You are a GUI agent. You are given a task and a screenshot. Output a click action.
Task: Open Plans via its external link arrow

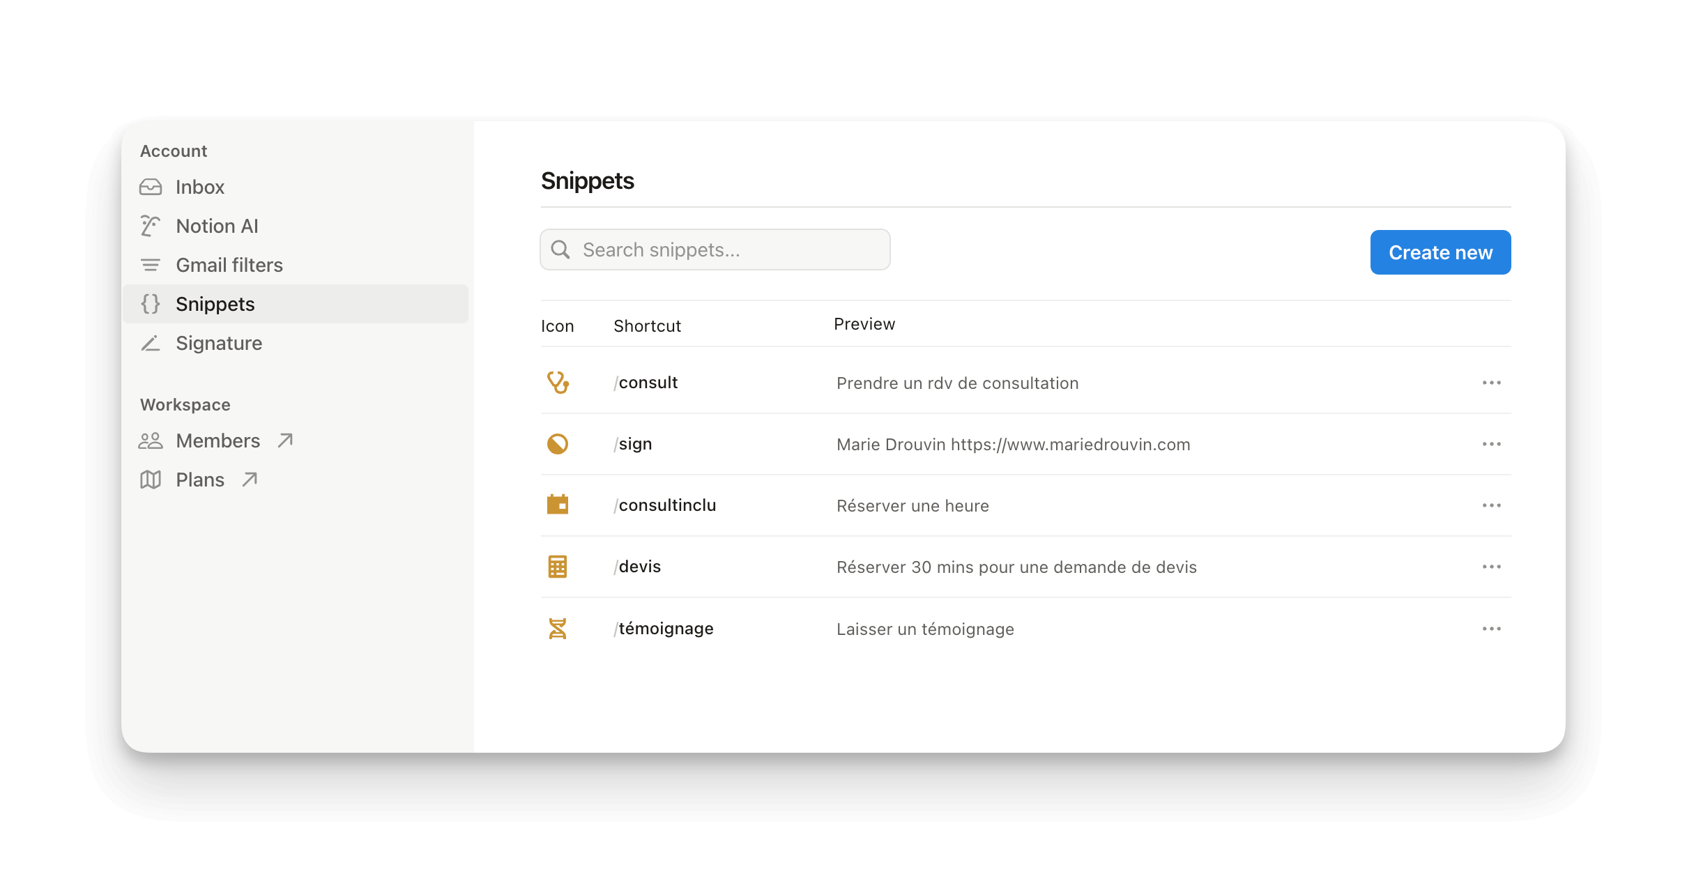click(x=249, y=480)
